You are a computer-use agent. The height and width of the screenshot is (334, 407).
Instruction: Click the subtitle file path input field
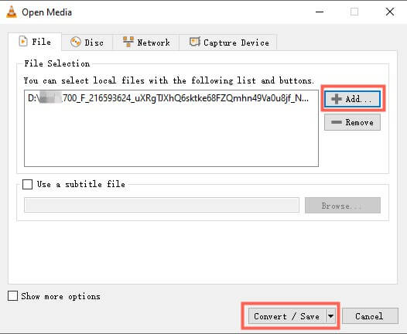162,205
